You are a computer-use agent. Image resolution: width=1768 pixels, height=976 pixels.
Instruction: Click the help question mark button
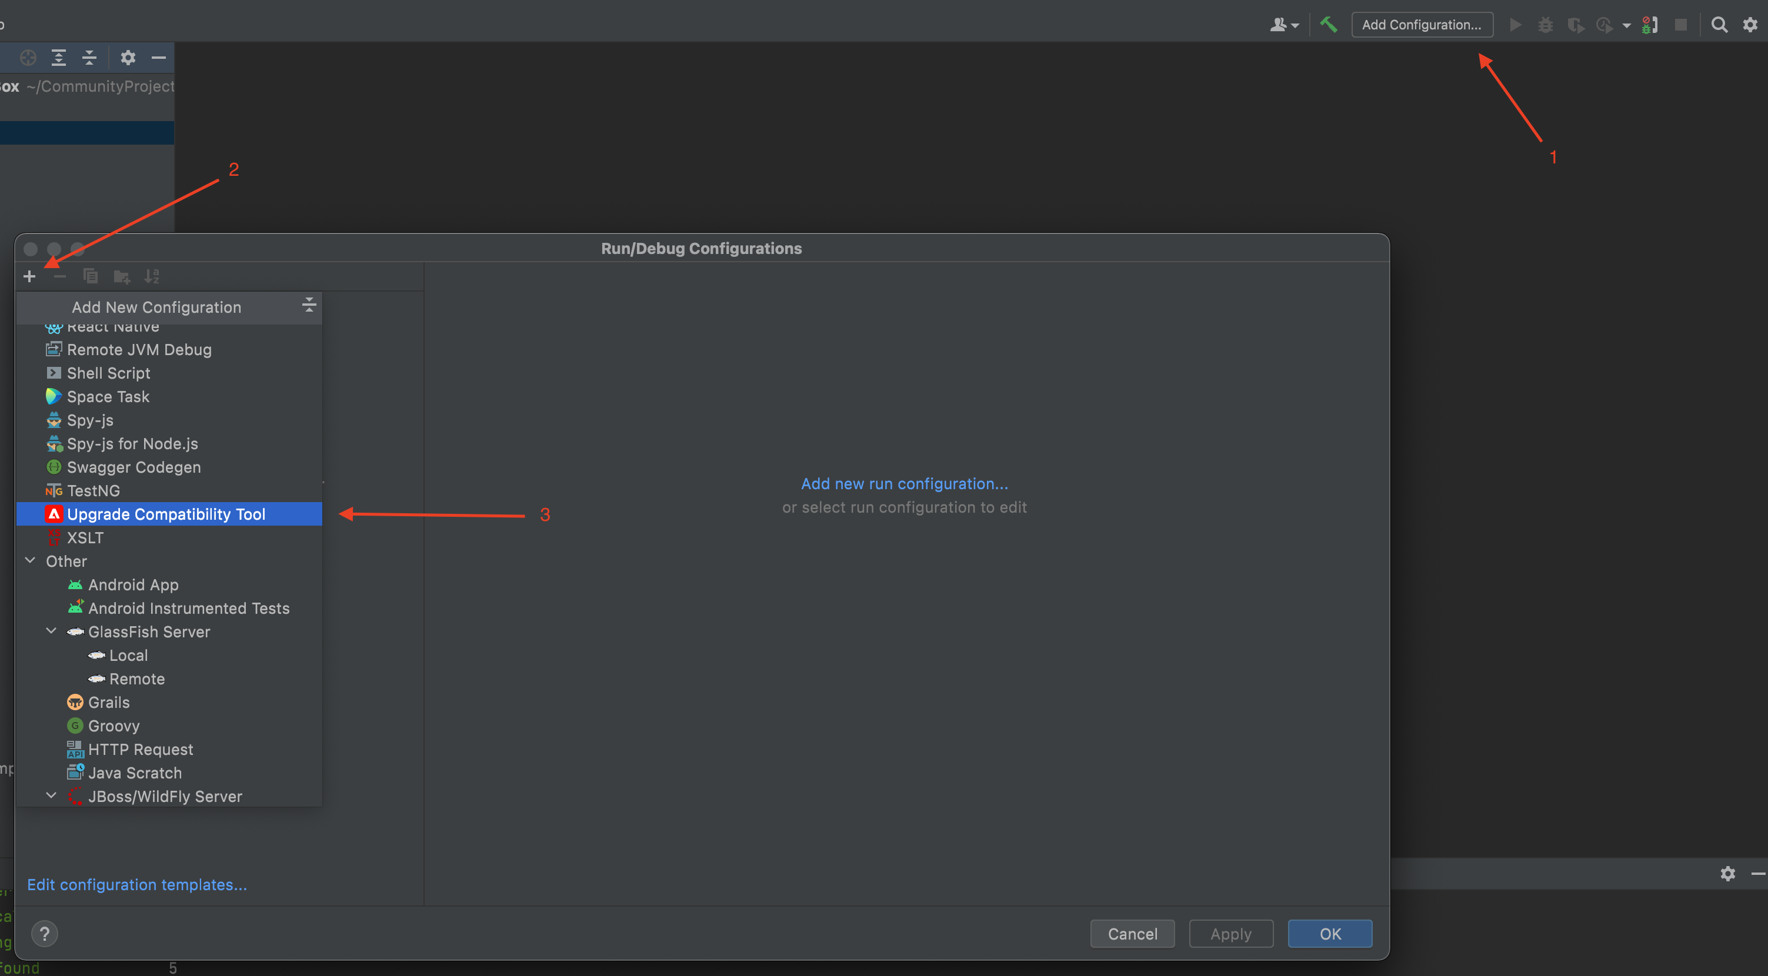[x=45, y=934]
